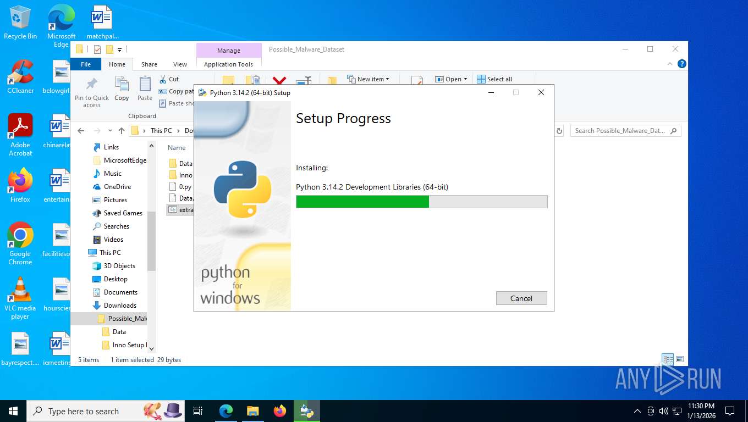Open the hoursscien image file on desktop
The image size is (748, 422).
click(57, 295)
